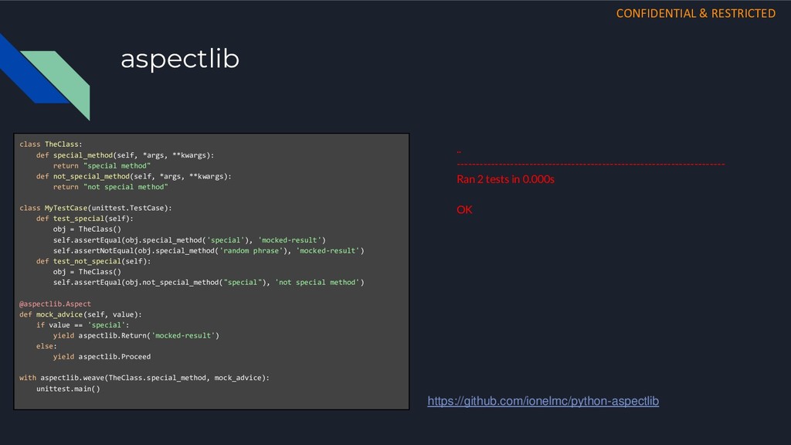Click the @aspectlib.Aspect decorator
Screen dimensions: 791x445
coord(55,304)
